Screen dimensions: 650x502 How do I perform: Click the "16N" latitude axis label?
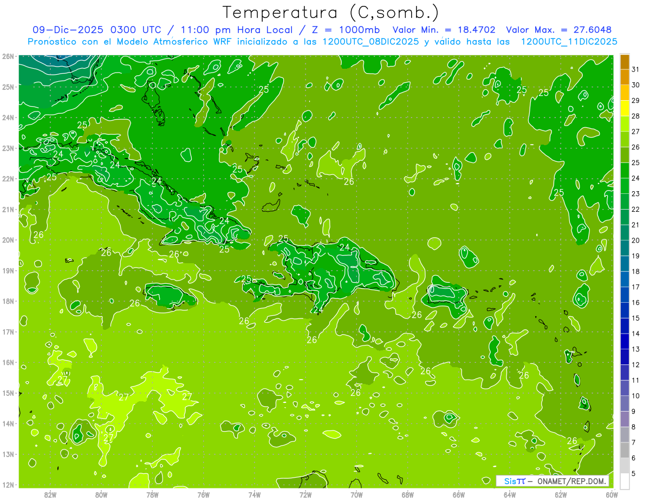click(8, 362)
